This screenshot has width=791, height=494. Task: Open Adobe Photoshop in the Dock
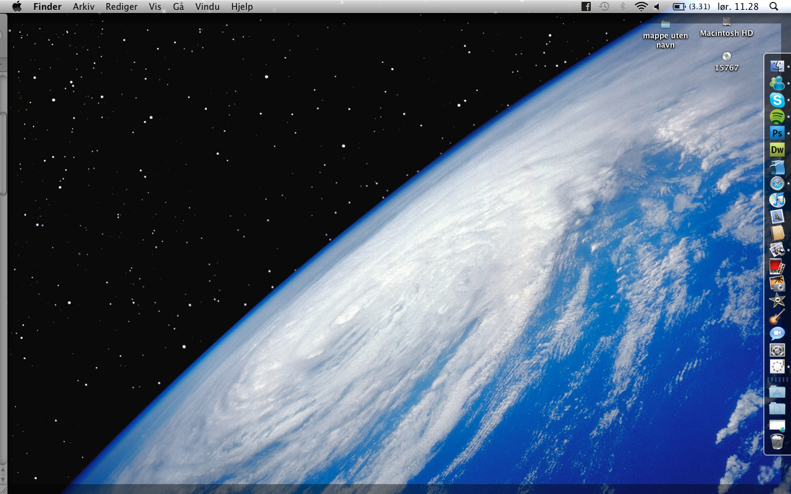[777, 133]
